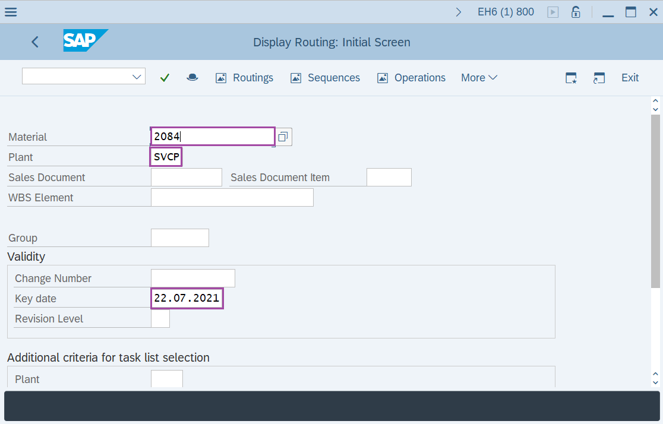The width and height of the screenshot is (663, 424).
Task: Click inside the Key date field
Action: 187,298
